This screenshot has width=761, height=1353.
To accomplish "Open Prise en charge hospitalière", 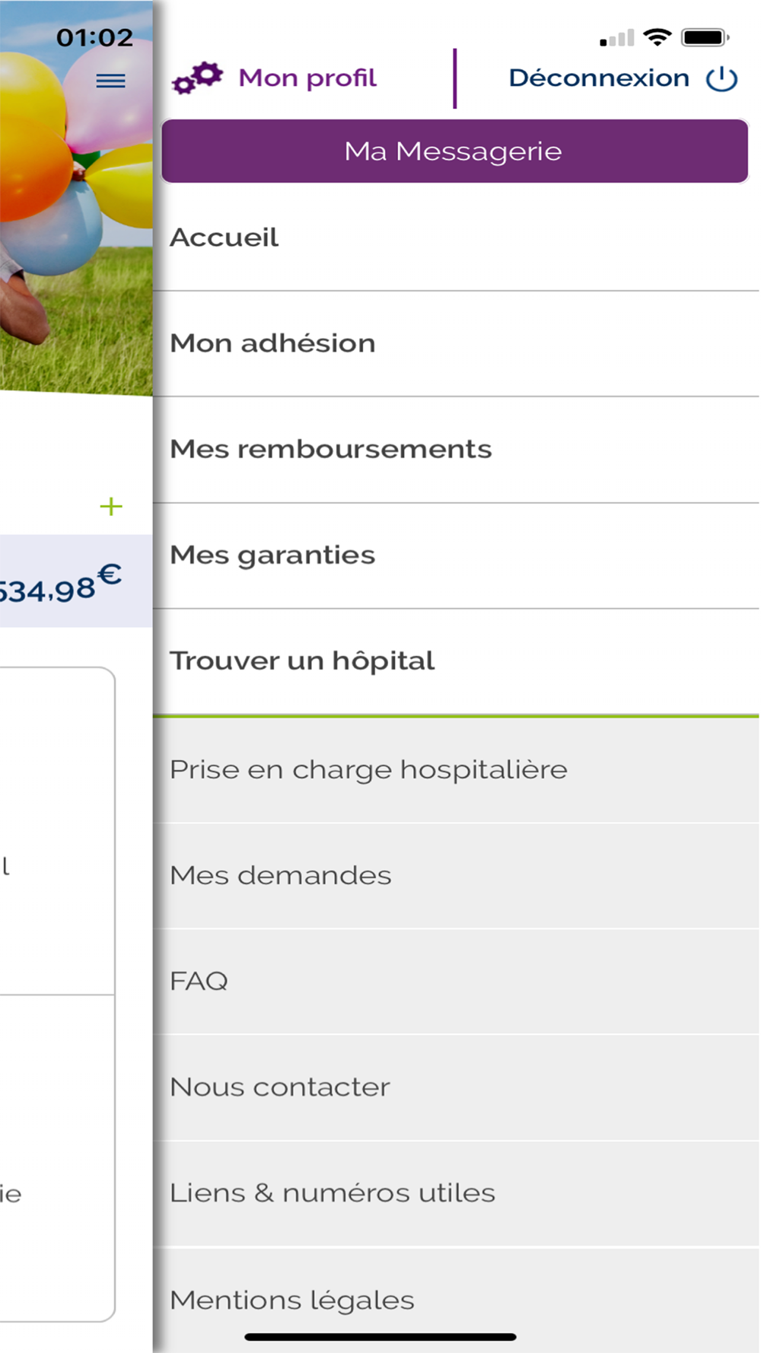I will 368,769.
